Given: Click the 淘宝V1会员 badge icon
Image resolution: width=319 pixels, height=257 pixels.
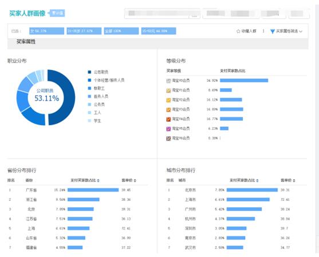Looking at the screenshot, I should (x=168, y=90).
